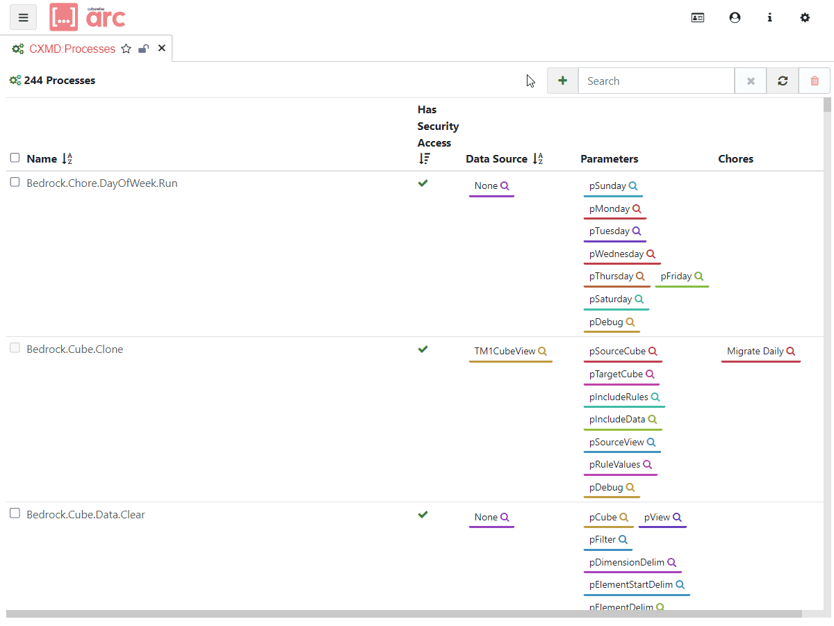Add a new process with plus button
The height and width of the screenshot is (626, 834).
point(562,81)
